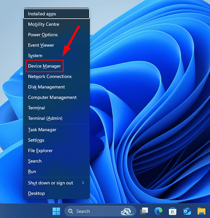This screenshot has height=218, width=210.
Task: Open Computer Management
Action: click(56, 97)
